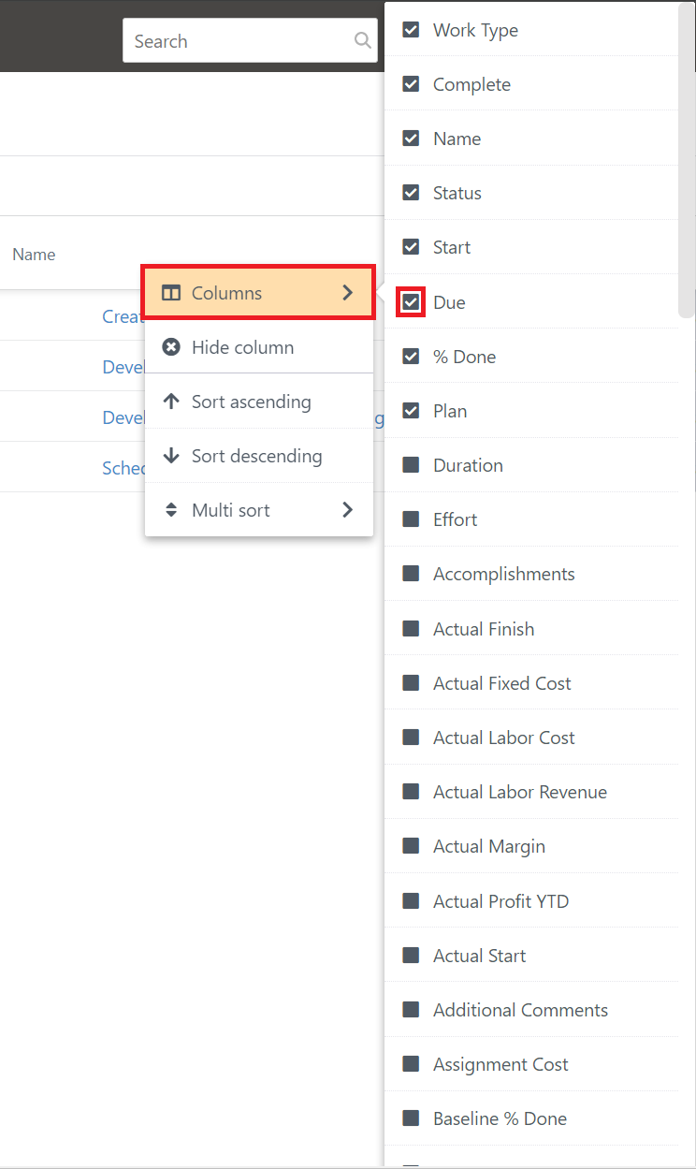Click the search magnifier icon
This screenshot has height=1169, width=696.
[362, 40]
